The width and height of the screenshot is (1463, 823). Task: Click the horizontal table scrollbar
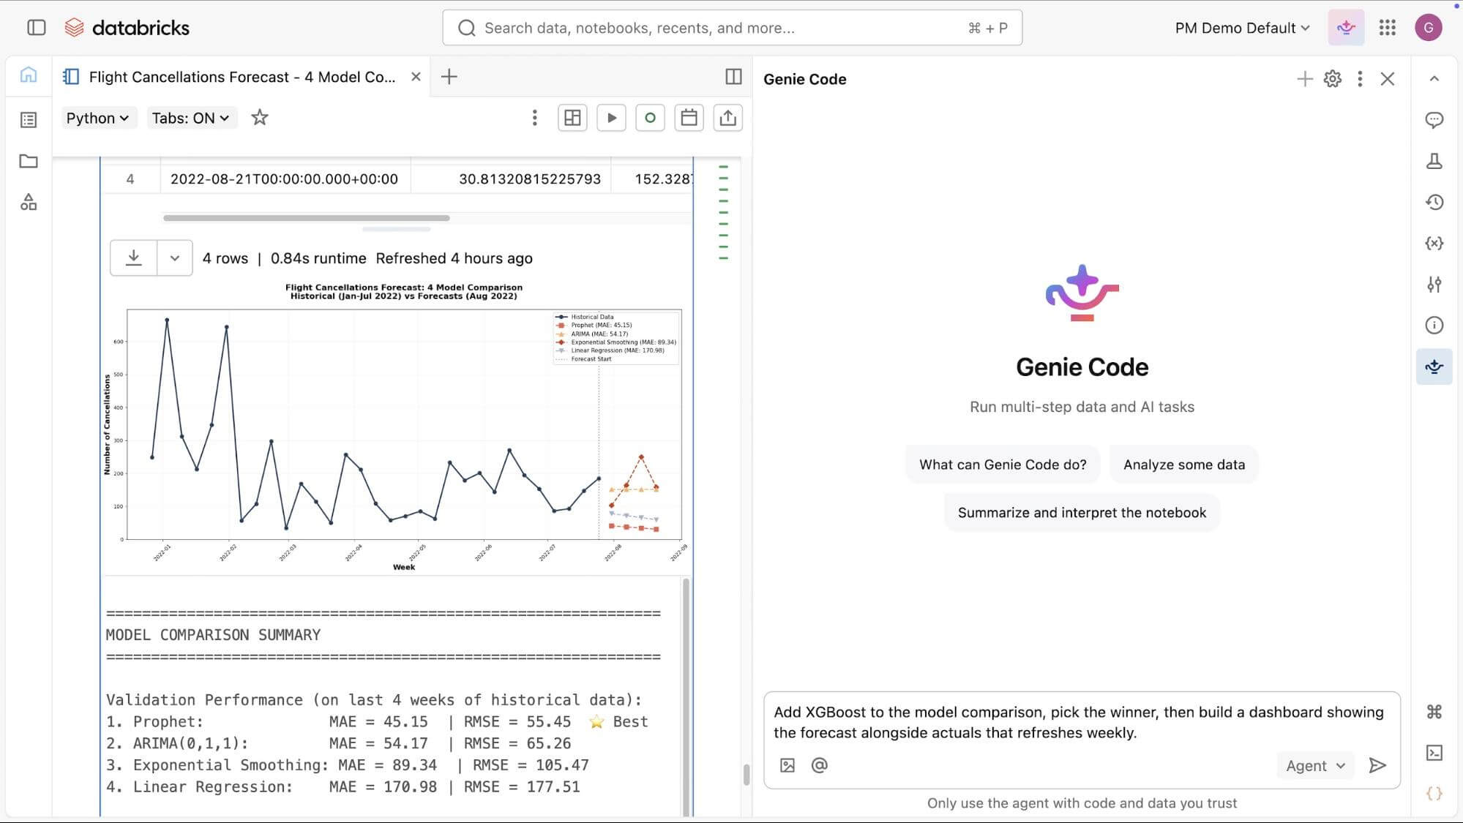pos(306,218)
